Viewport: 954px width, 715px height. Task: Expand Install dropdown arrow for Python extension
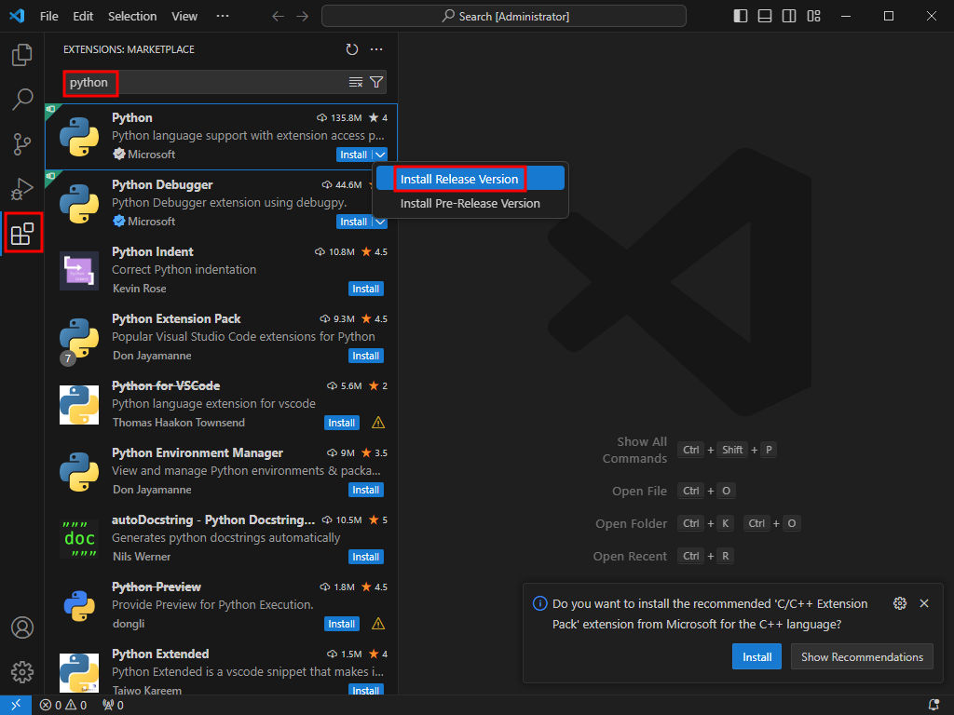coord(380,155)
